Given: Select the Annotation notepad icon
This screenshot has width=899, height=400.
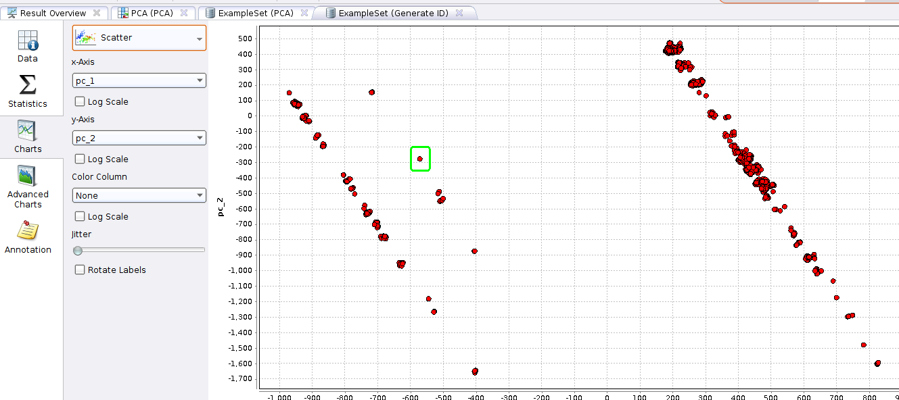Looking at the screenshot, I should [27, 231].
